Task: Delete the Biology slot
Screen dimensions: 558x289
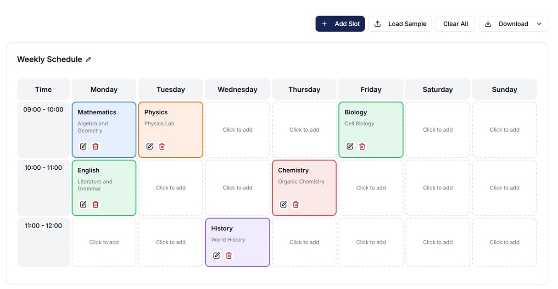Action: click(362, 146)
